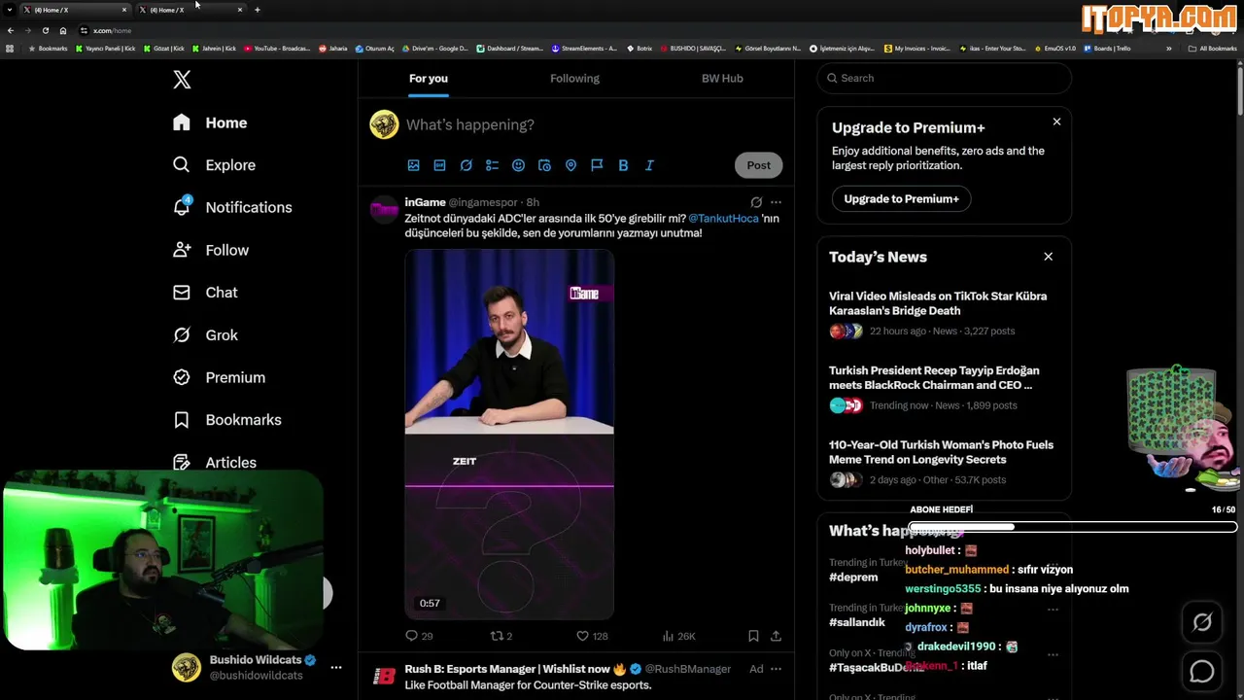Toggle italic text formatting
This screenshot has width=1244, height=700.
[649, 165]
